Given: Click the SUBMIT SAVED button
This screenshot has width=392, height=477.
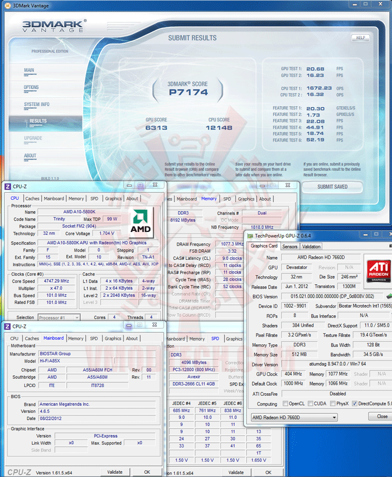Looking at the screenshot, I should [333, 186].
